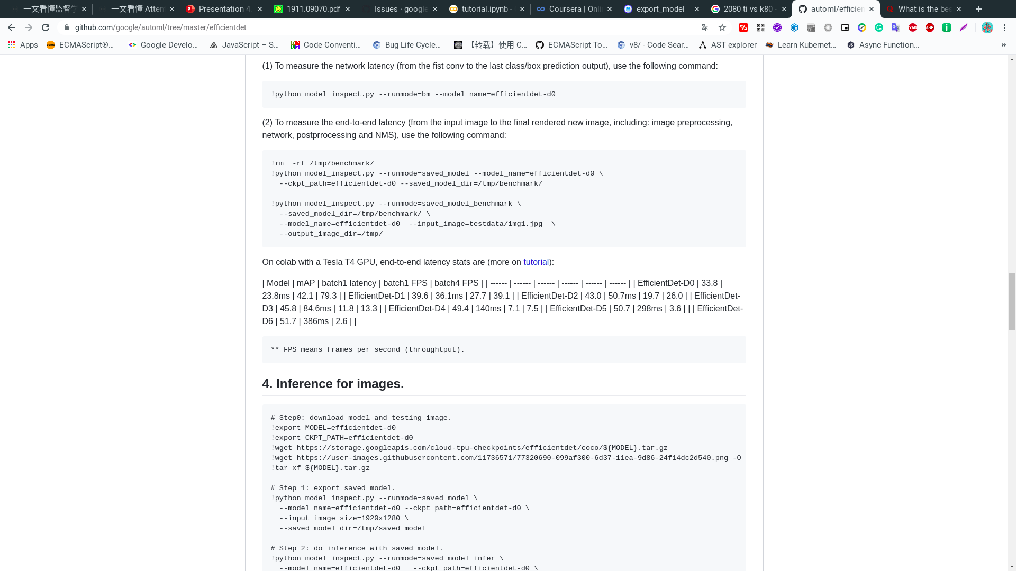This screenshot has height=571, width=1016.
Task: Open Chrome's three-dot menu
Action: coord(1006,27)
